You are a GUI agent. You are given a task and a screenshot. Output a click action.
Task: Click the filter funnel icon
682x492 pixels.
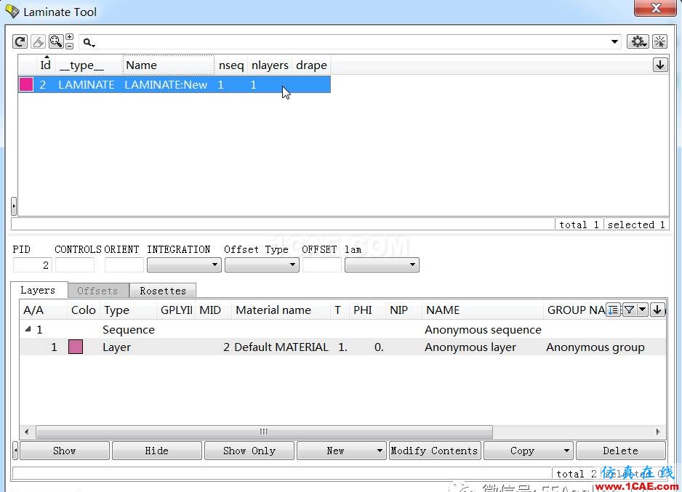pos(629,310)
